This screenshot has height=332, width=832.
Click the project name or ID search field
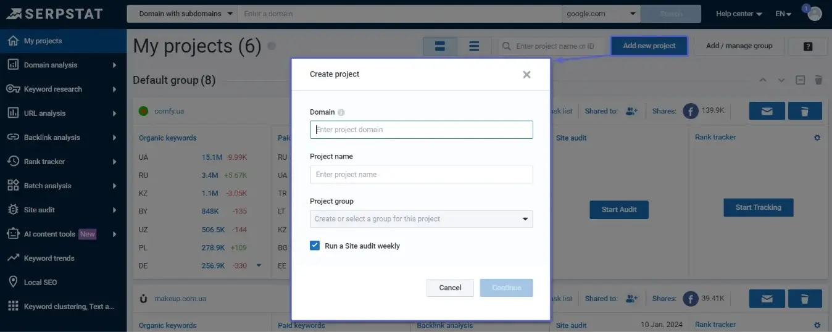pos(551,46)
